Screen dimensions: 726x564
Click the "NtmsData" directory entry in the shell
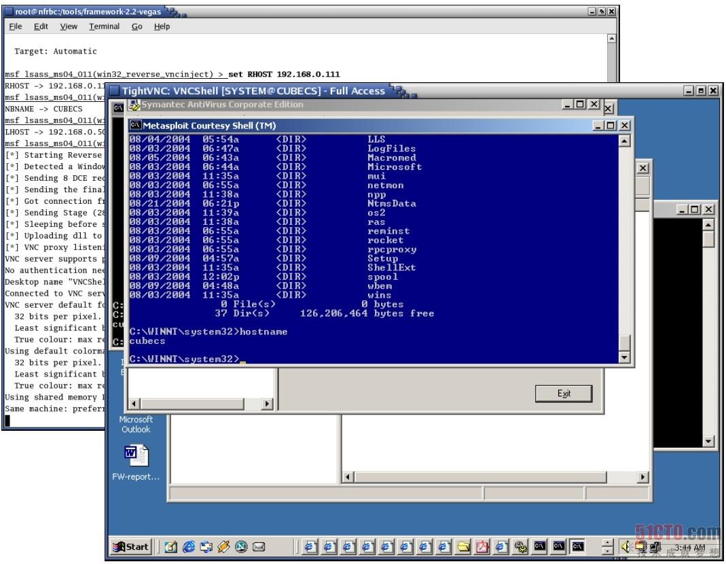391,203
